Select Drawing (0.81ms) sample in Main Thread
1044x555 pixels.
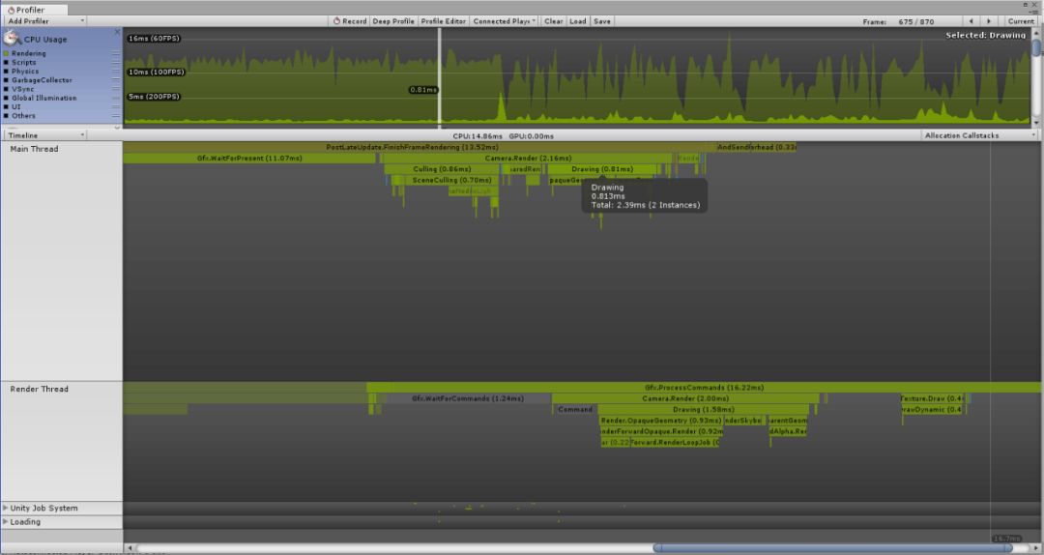pyautogui.click(x=602, y=169)
